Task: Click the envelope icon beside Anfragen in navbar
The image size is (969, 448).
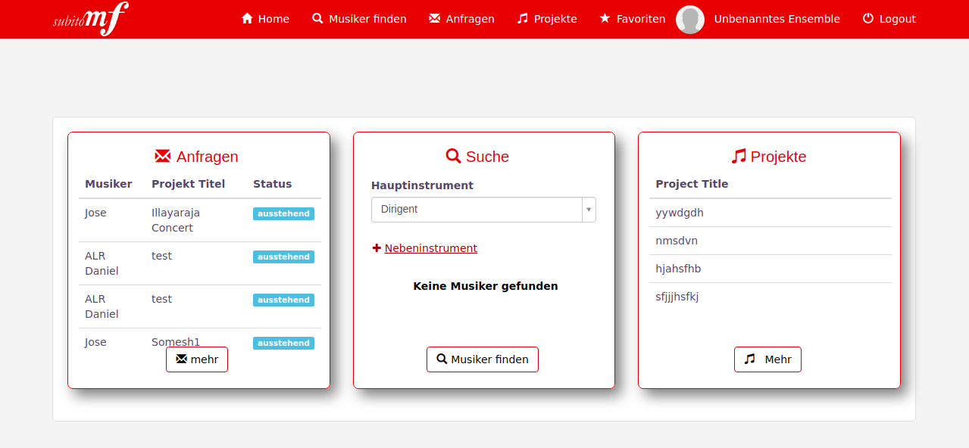Action: [434, 18]
